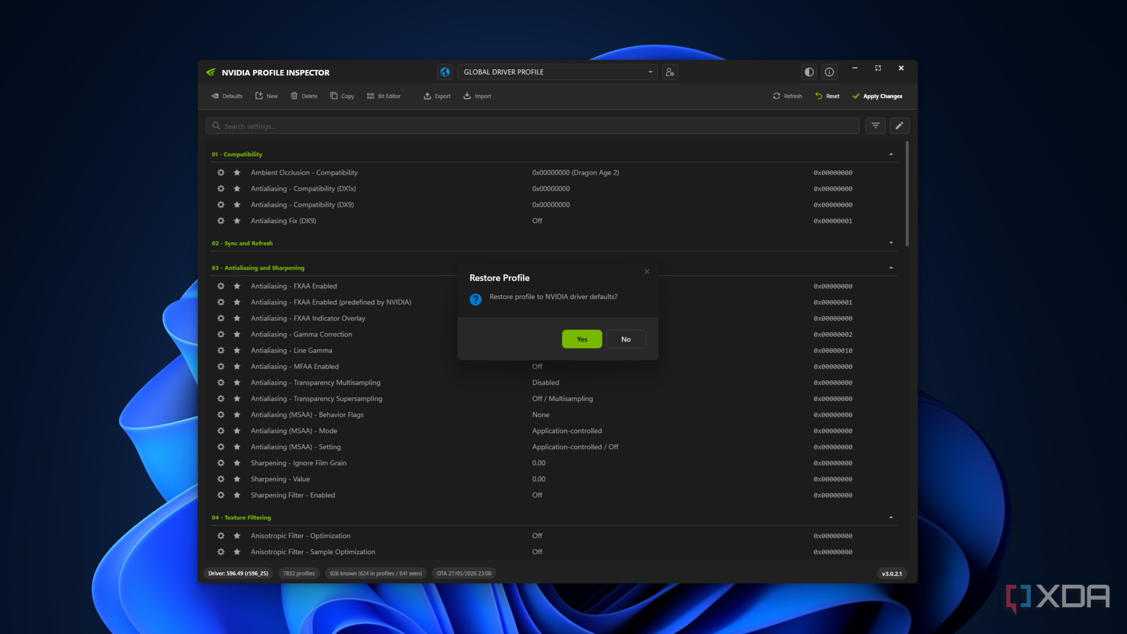Select the Off / Multisampling value
Viewport: 1127px width, 634px height.
[x=562, y=398]
